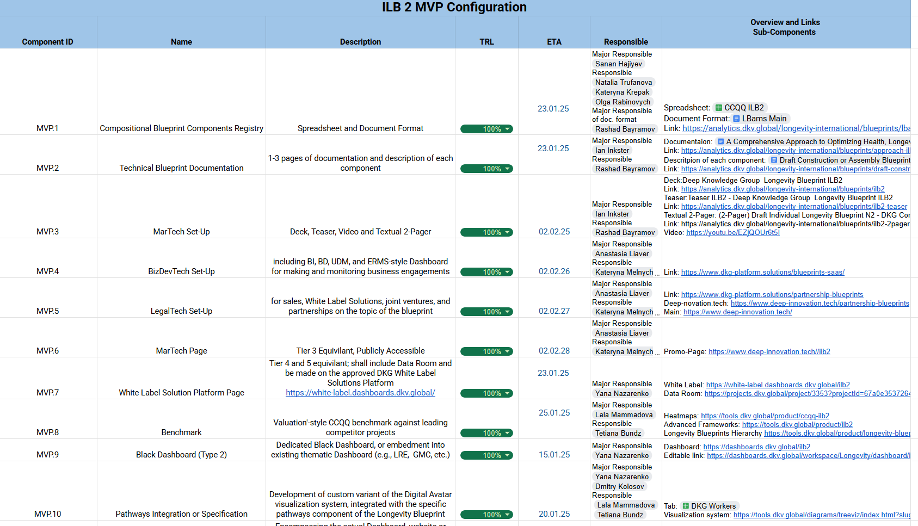The image size is (918, 526).
Task: Open the TRL dropdown arrow in MVP.4 row
Action: coord(507,272)
